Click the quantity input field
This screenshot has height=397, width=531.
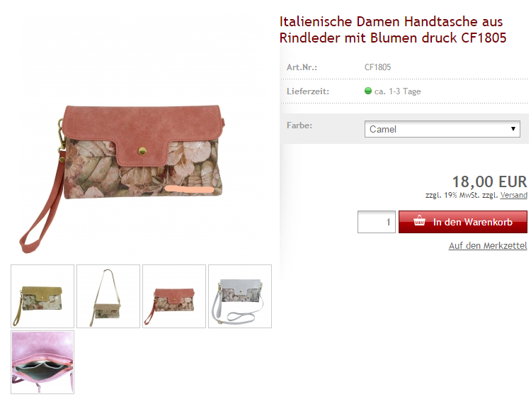377,222
